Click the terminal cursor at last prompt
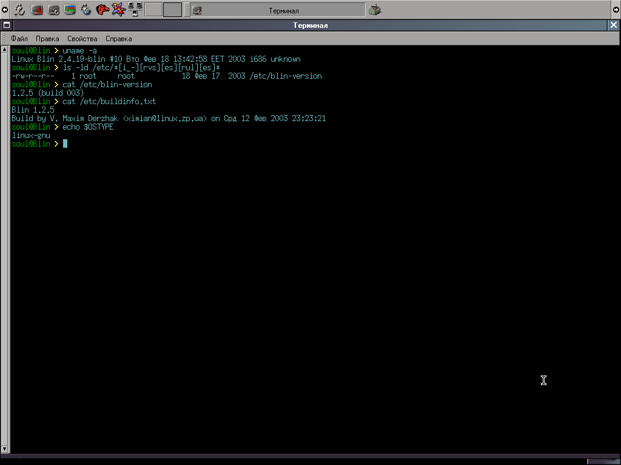The image size is (621, 465). (x=65, y=144)
